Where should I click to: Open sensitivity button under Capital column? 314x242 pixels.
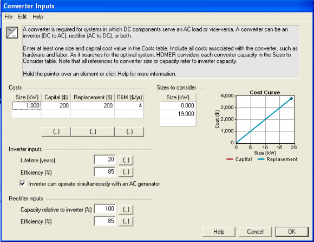(56, 132)
